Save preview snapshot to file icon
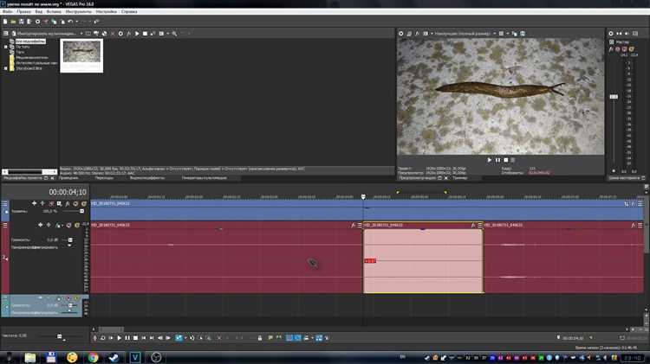 point(523,34)
